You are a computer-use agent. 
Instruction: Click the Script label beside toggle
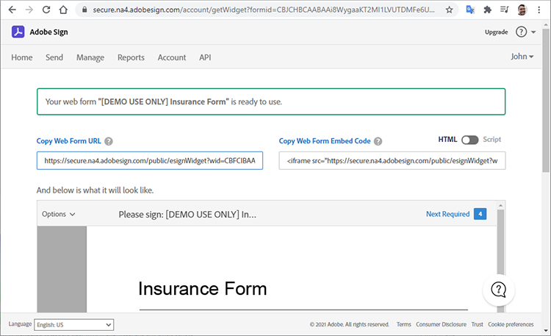tap(491, 140)
